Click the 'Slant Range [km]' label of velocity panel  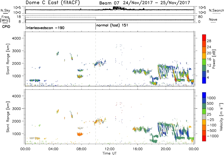8,117
